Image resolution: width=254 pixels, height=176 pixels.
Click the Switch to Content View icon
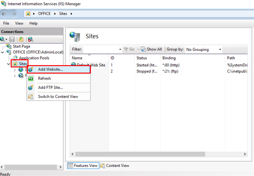(x=31, y=97)
